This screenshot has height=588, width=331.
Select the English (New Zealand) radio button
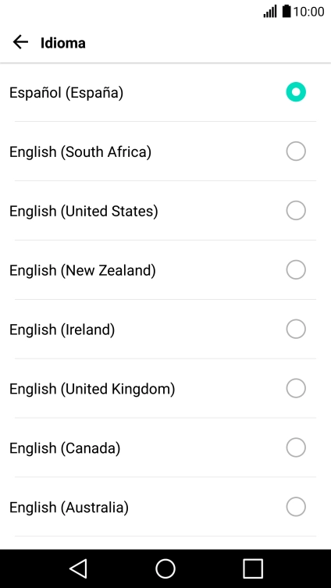[x=296, y=269]
